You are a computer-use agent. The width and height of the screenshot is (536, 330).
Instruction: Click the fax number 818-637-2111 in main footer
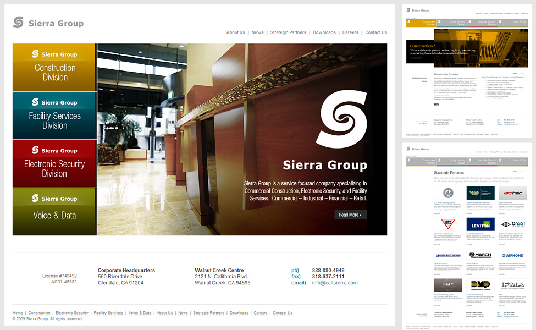pyautogui.click(x=328, y=276)
